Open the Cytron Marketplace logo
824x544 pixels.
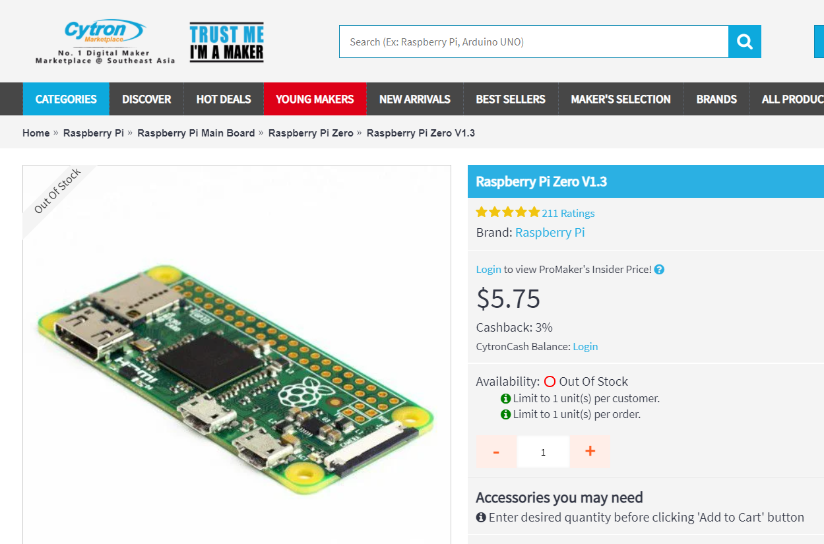(106, 42)
